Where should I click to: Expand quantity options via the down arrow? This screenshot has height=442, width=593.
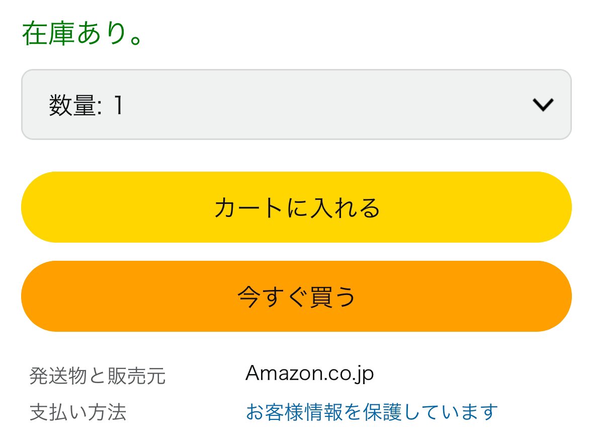[543, 105]
